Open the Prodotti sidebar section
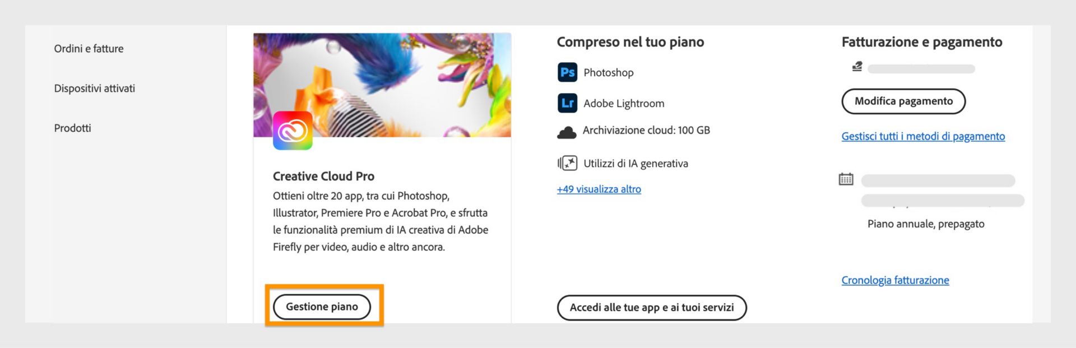Viewport: 1076px width, 348px height. click(x=72, y=128)
